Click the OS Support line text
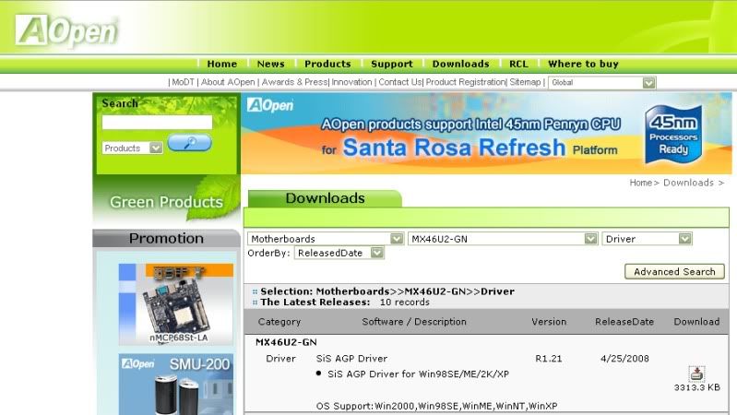 [436, 406]
